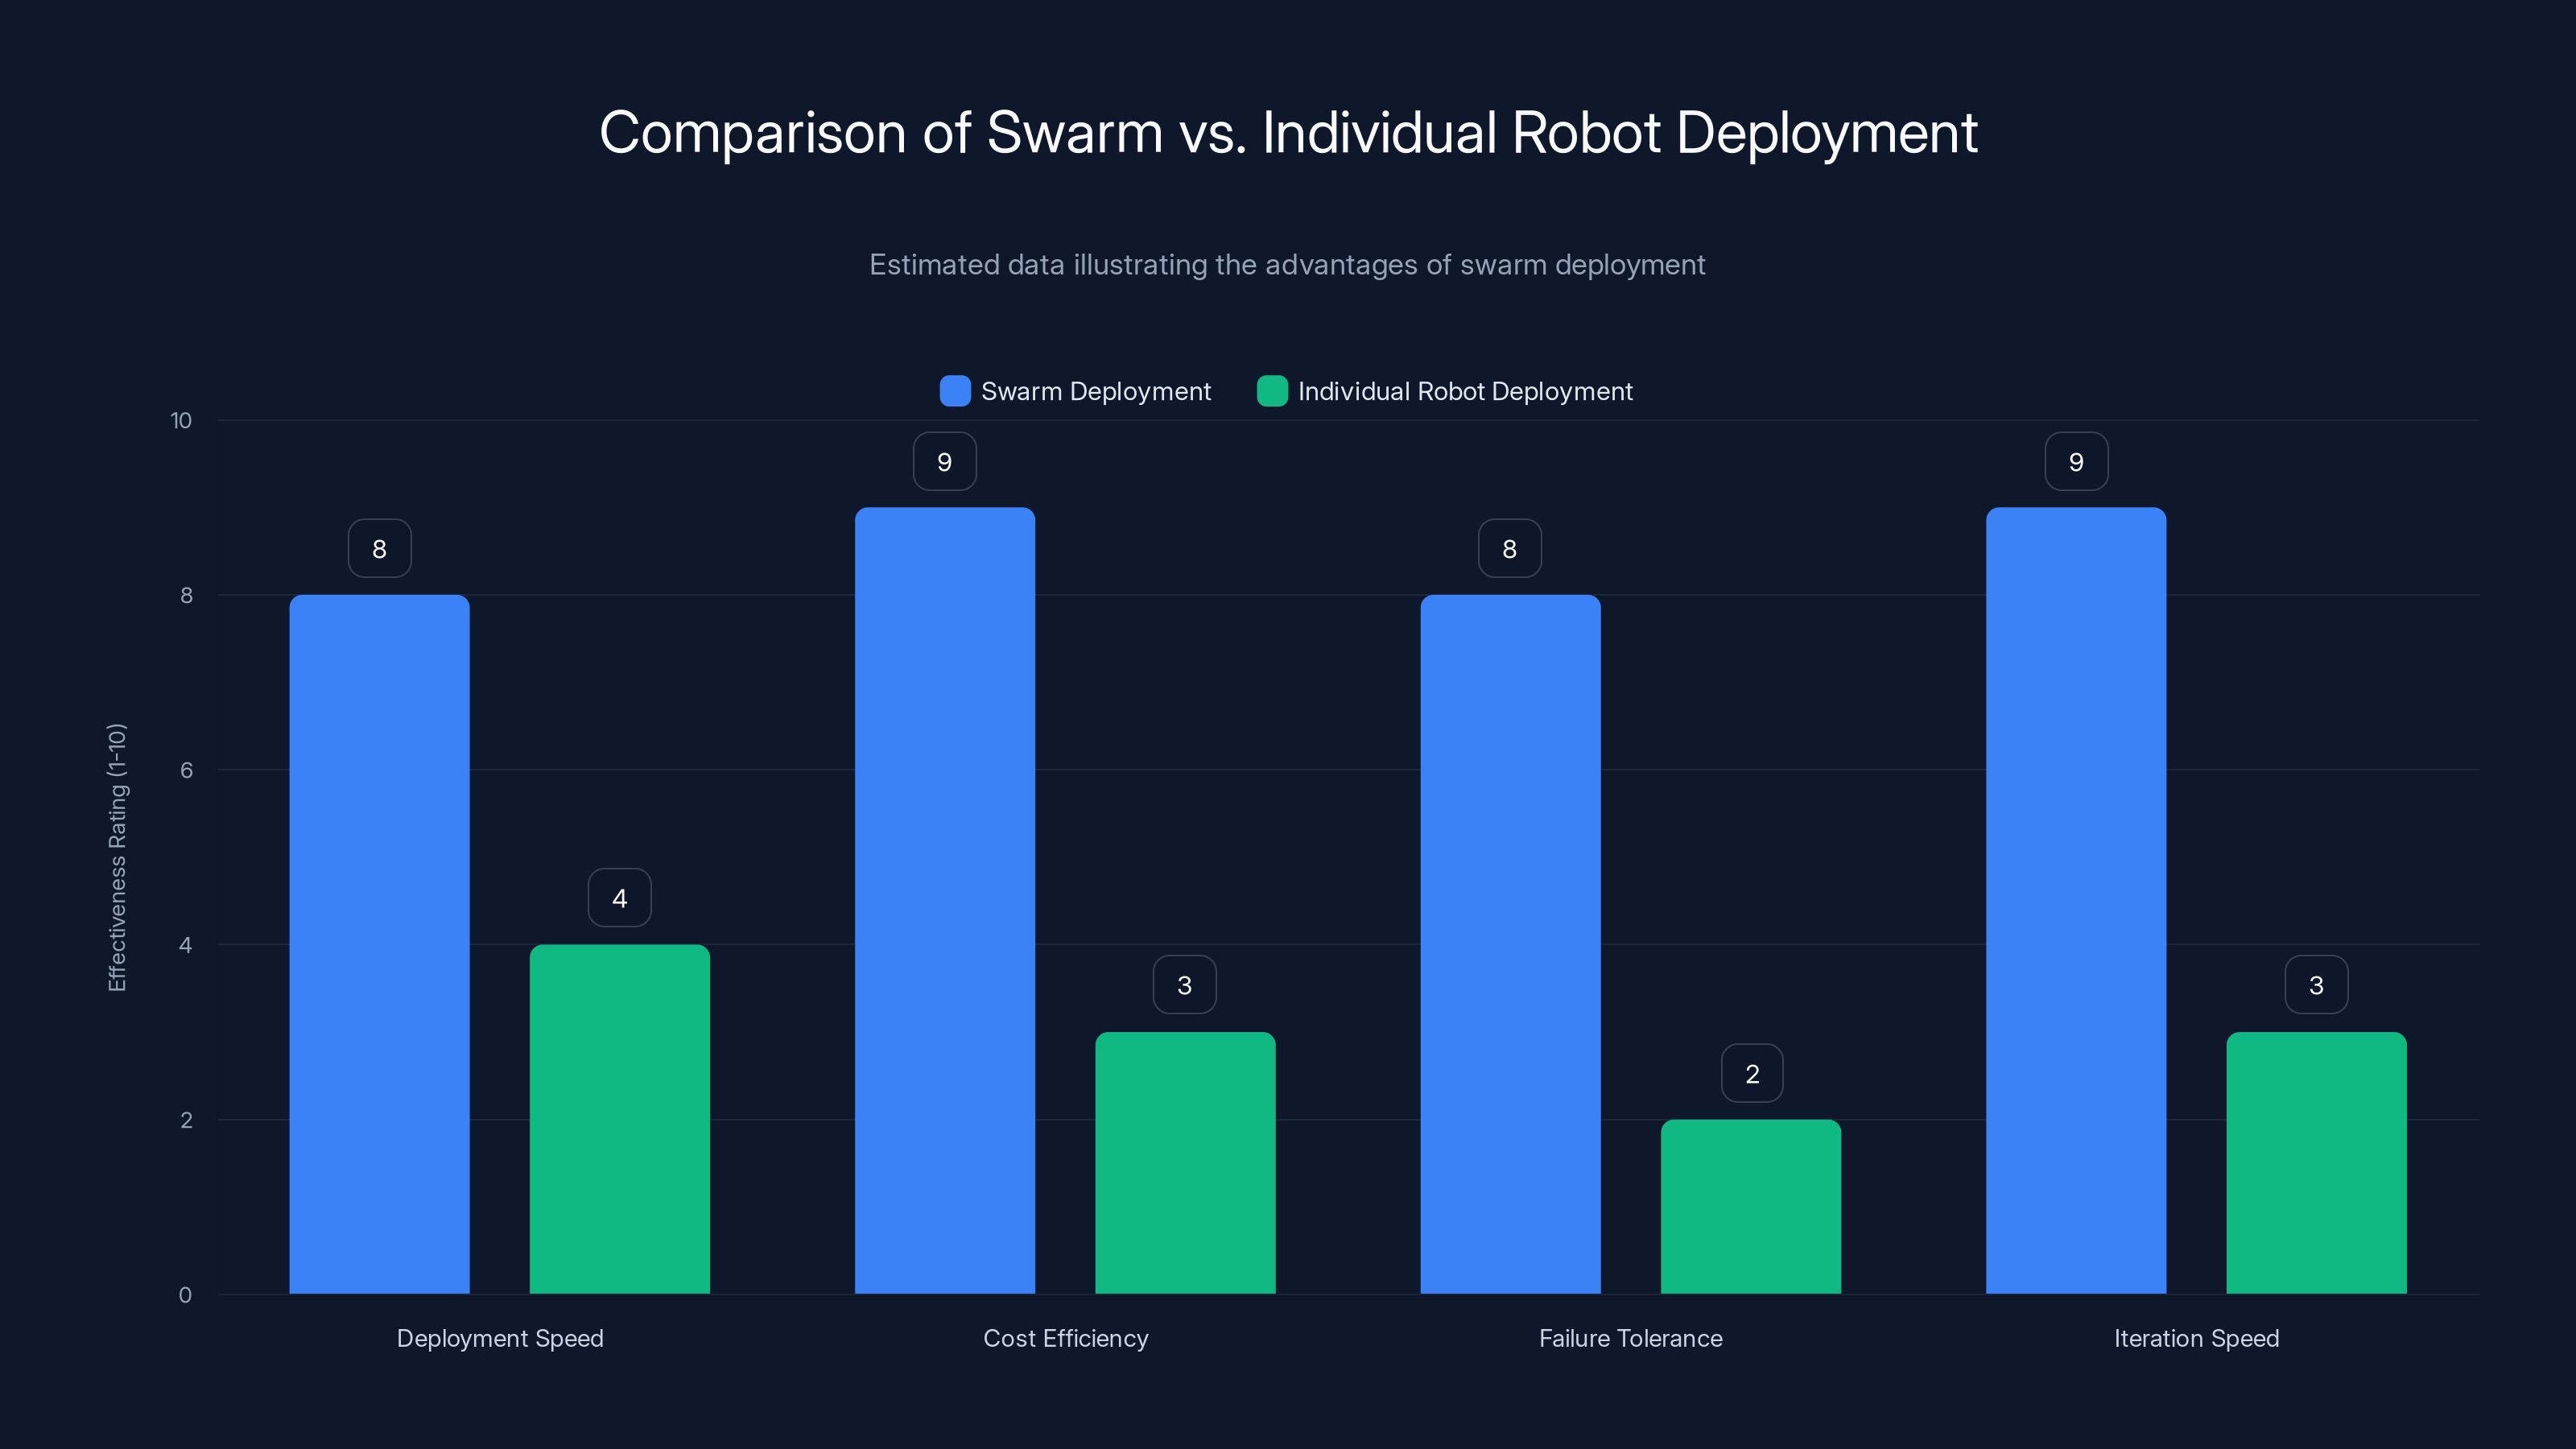This screenshot has width=2576, height=1449.
Task: Click the data label showing 9 above Cost Efficiency
Action: click(x=944, y=461)
